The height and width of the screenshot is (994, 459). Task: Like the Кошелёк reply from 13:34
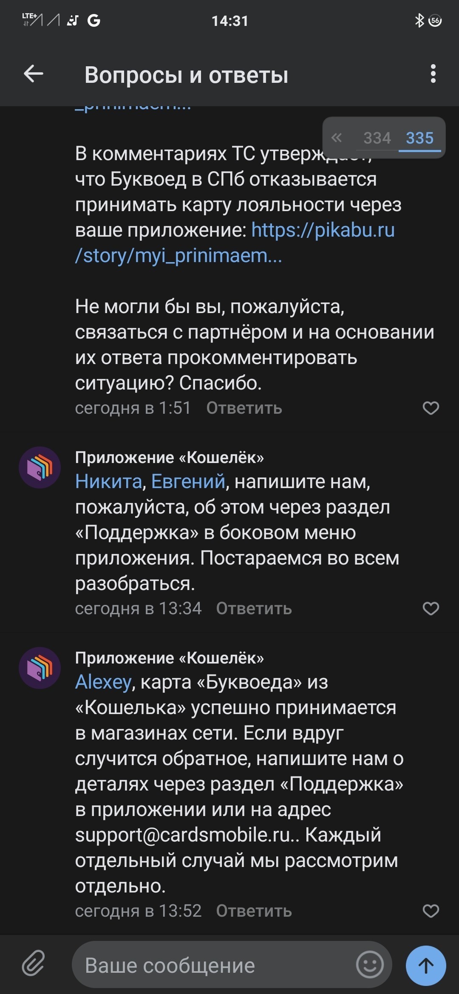tap(431, 608)
